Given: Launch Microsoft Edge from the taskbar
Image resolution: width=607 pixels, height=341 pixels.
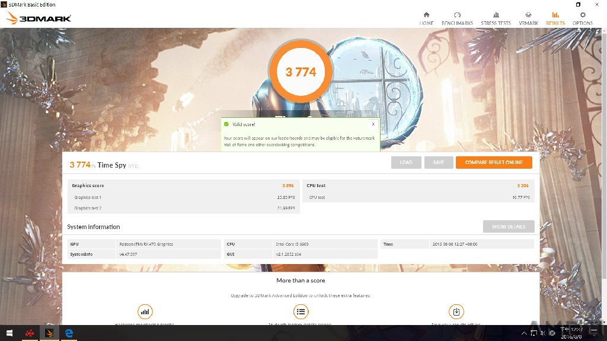Looking at the screenshot, I should click(69, 333).
